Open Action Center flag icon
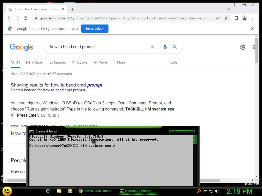 coord(205,191)
